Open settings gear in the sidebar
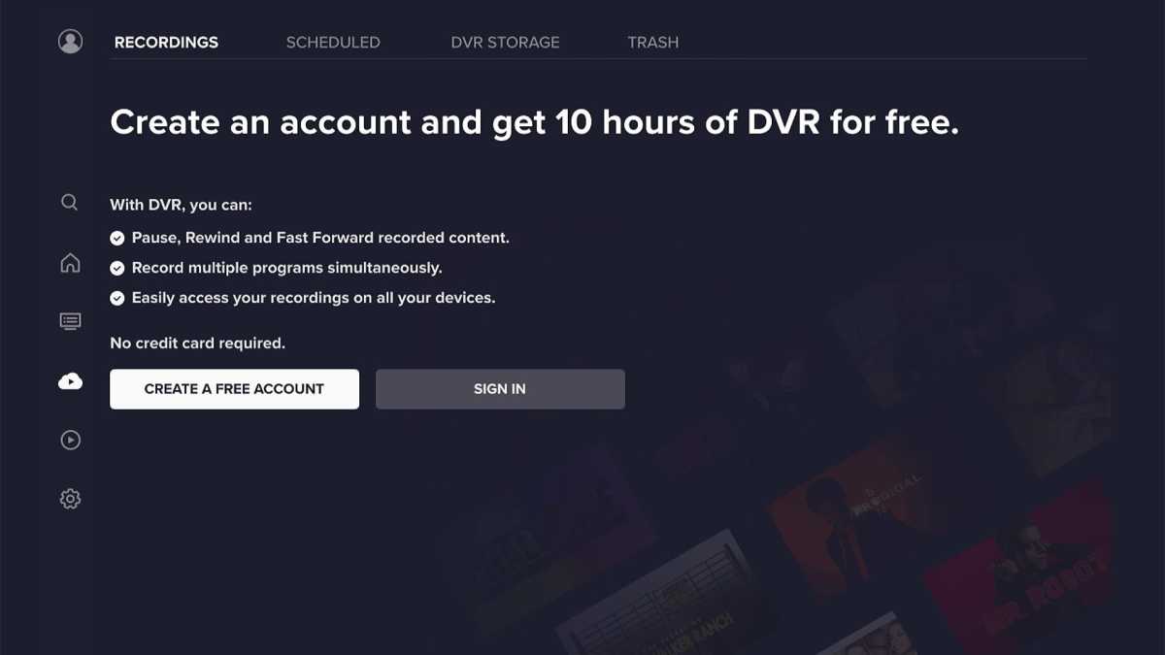 click(70, 499)
